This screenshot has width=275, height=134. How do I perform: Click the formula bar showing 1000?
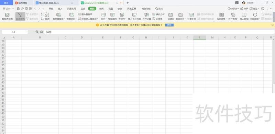[159, 32]
